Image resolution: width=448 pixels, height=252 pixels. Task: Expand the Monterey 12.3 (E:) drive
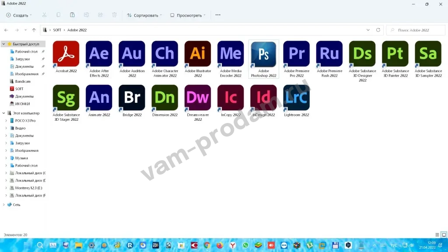pos(6,188)
